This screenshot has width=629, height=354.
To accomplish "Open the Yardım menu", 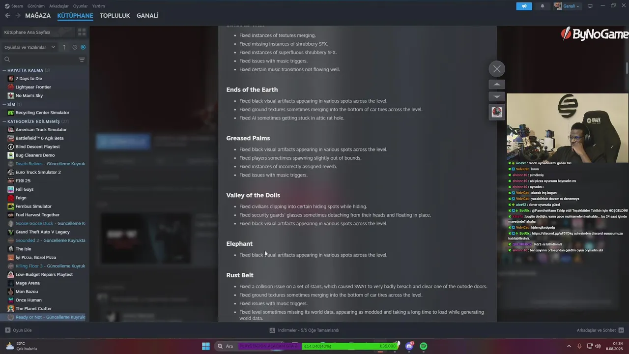I will coord(99,6).
